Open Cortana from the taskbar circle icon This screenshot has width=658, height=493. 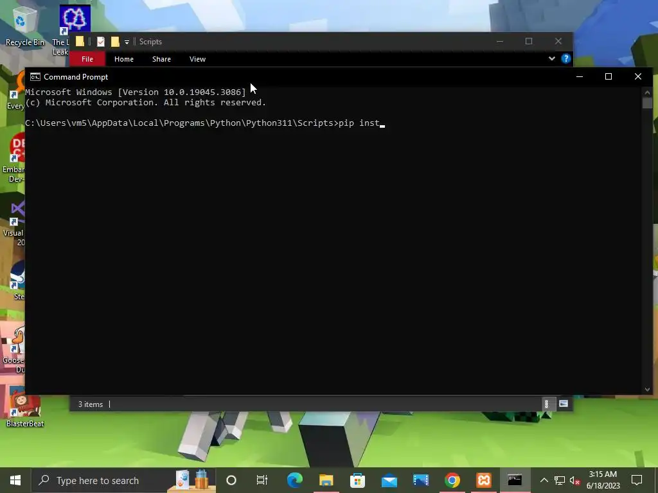pyautogui.click(x=231, y=480)
